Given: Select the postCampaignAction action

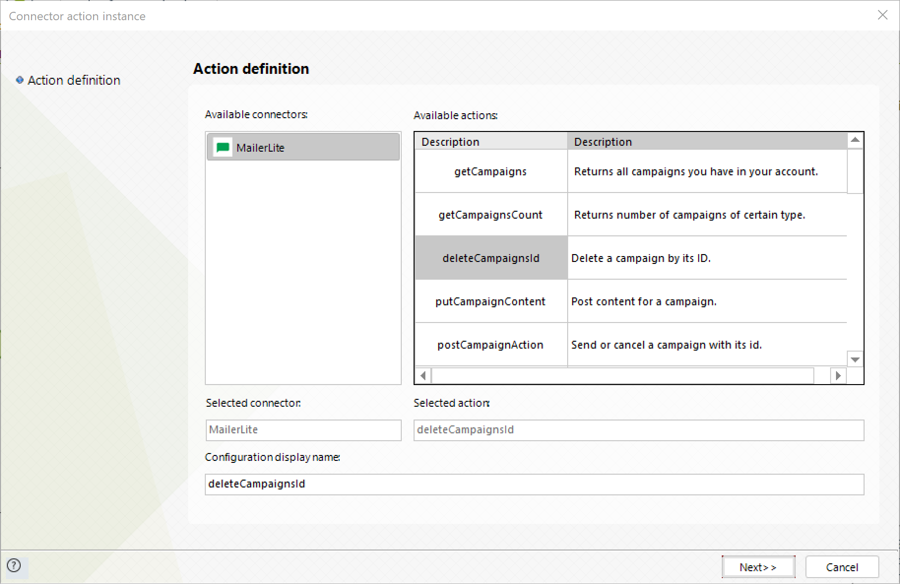Looking at the screenshot, I should pyautogui.click(x=491, y=345).
